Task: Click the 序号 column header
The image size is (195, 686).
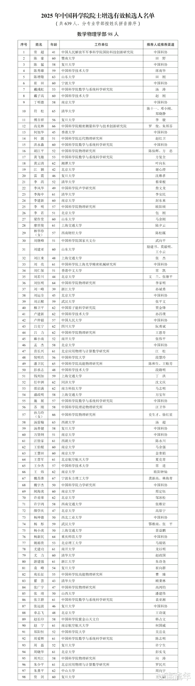Action: (x=24, y=45)
